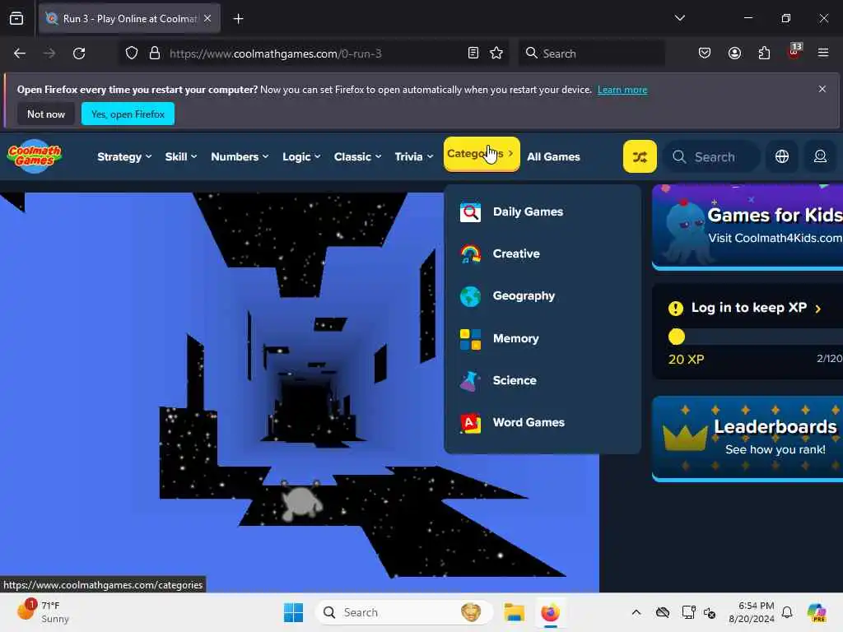Click the Not now button
The image size is (843, 632).
(46, 114)
